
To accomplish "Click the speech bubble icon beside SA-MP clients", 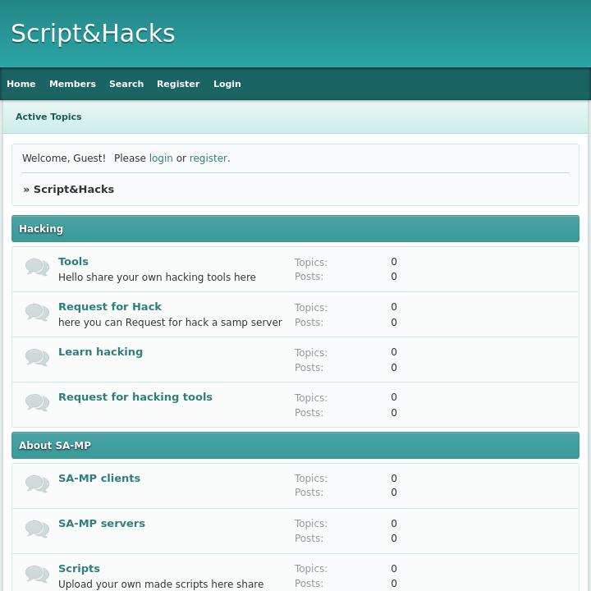I will tap(37, 484).
